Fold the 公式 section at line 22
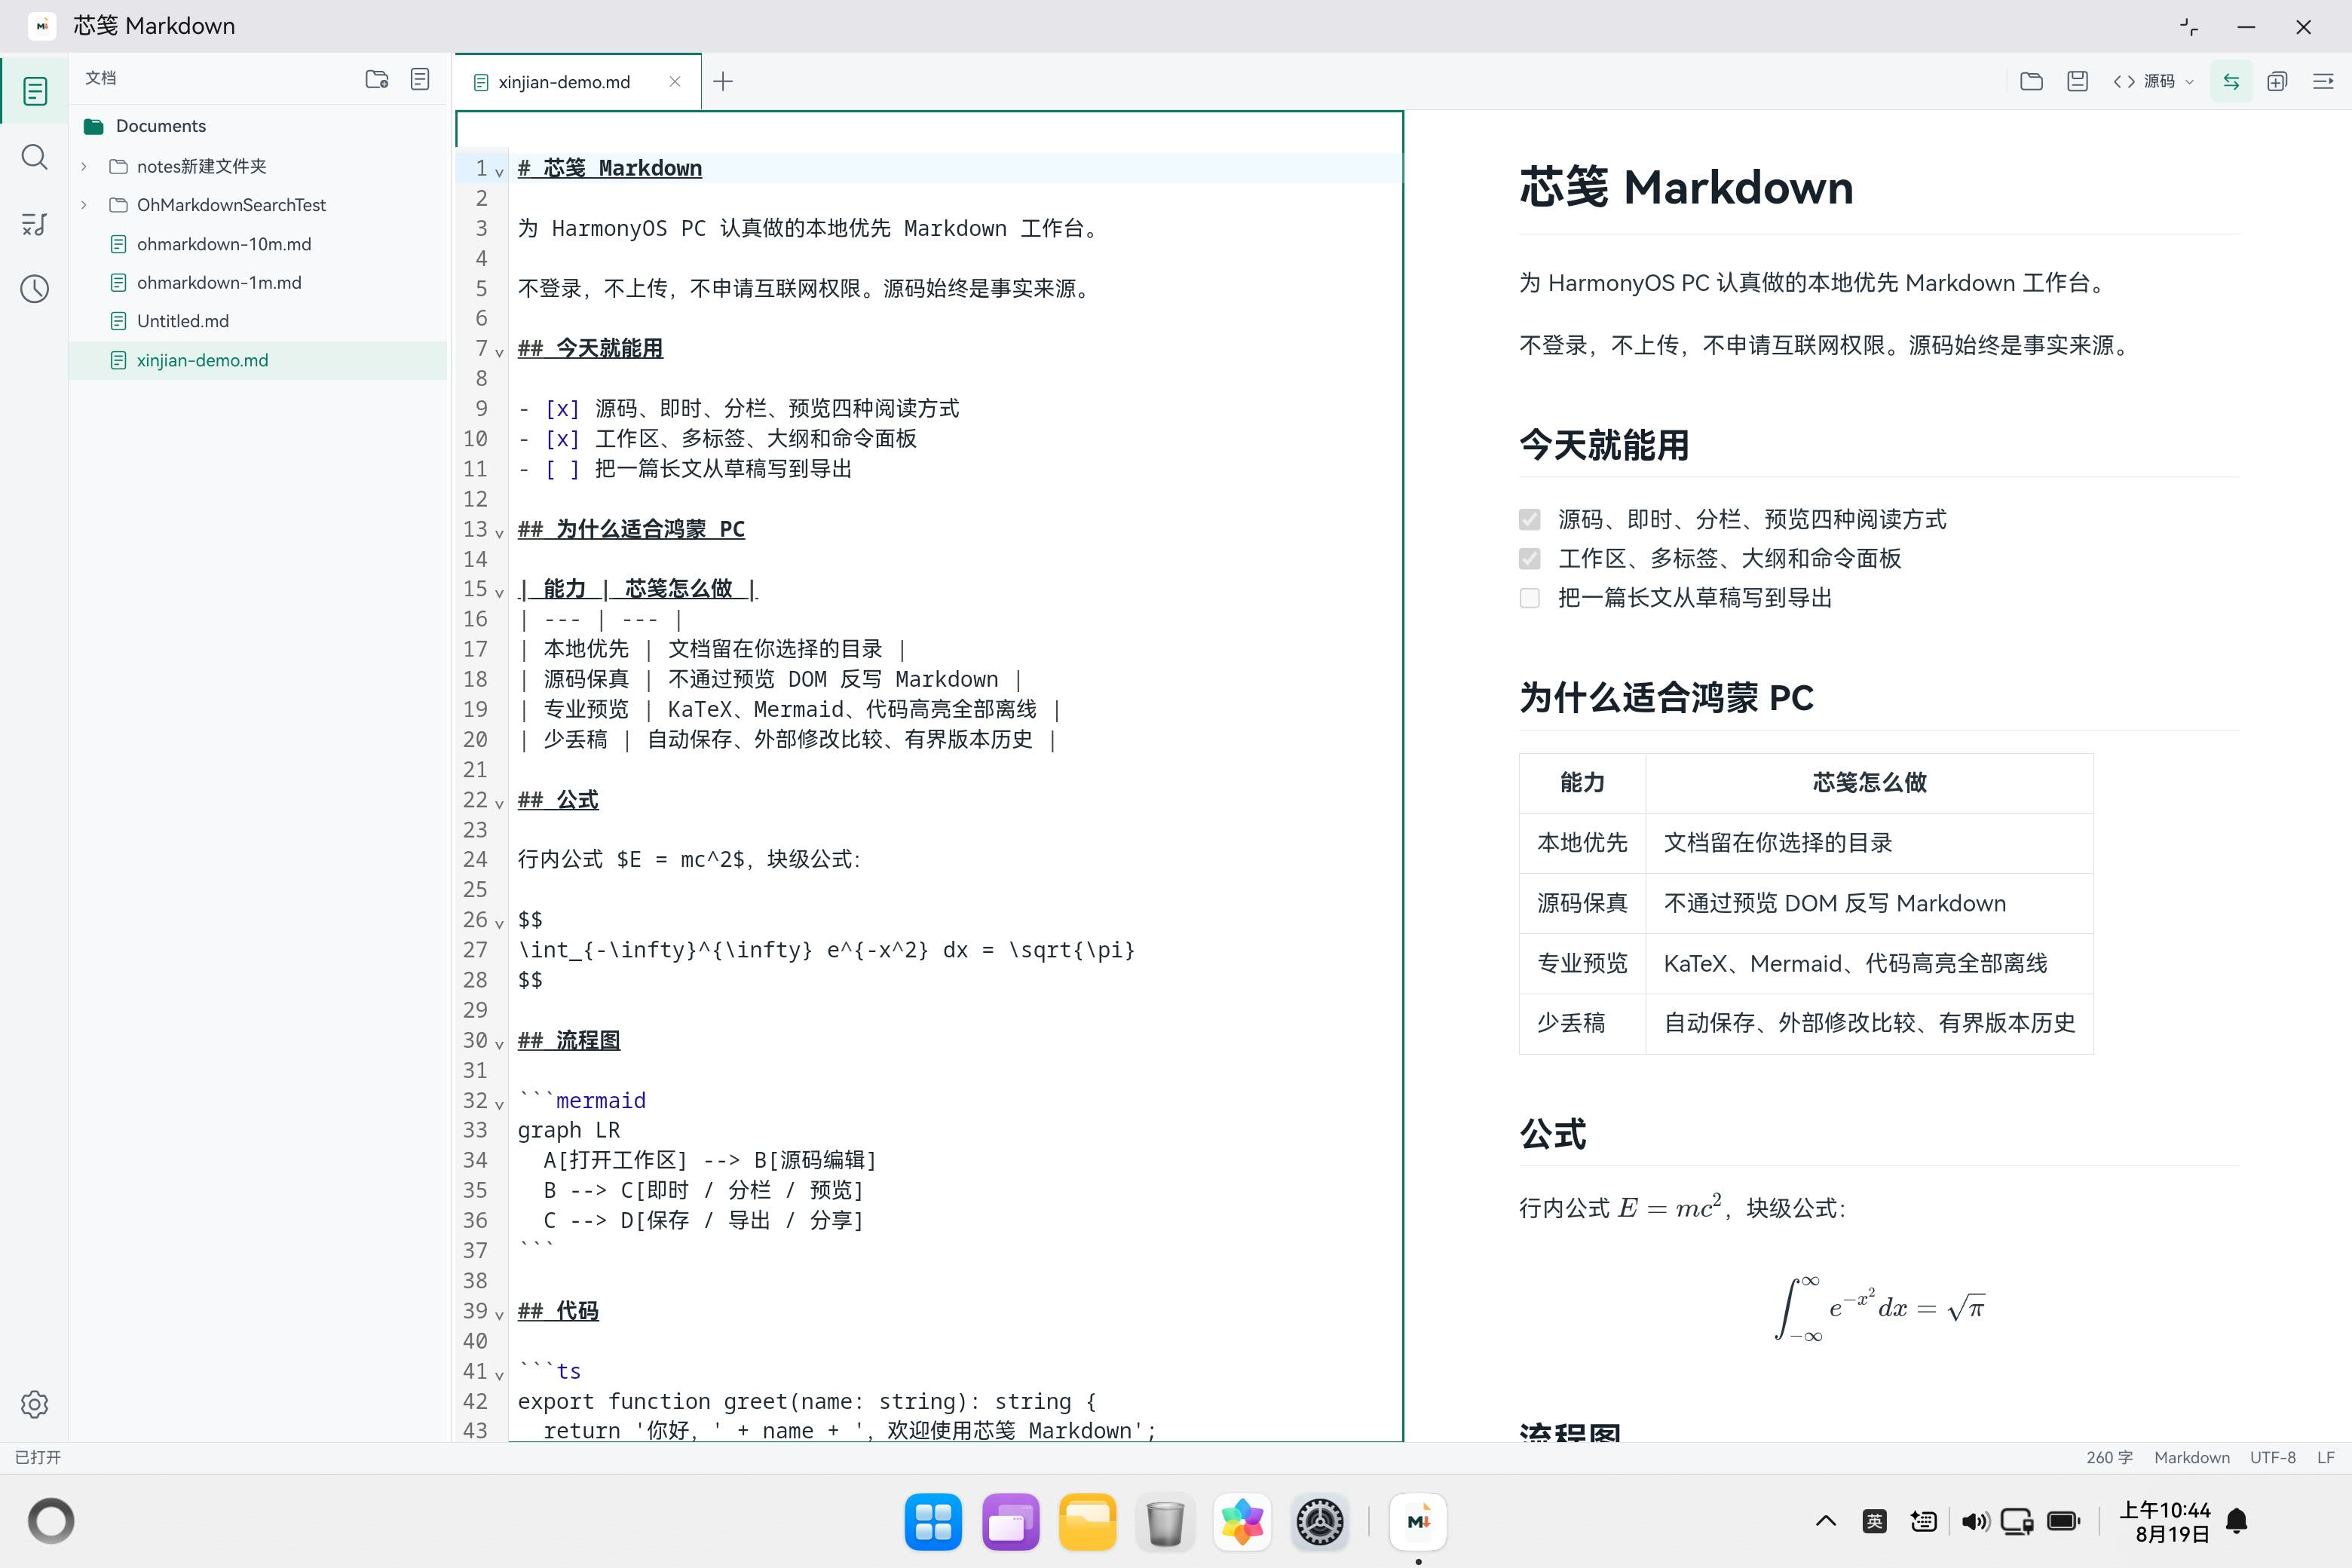This screenshot has width=2352, height=1568. pos(499,803)
